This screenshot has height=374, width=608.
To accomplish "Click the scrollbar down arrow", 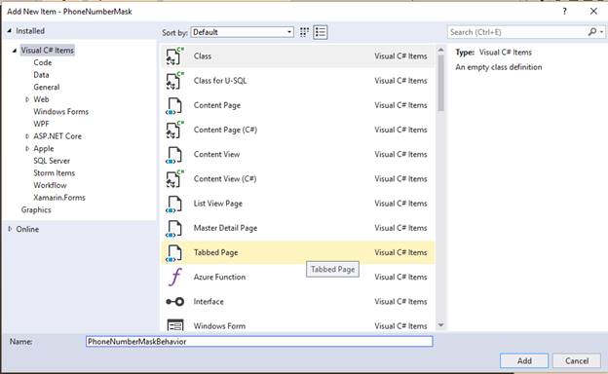I will click(x=440, y=325).
